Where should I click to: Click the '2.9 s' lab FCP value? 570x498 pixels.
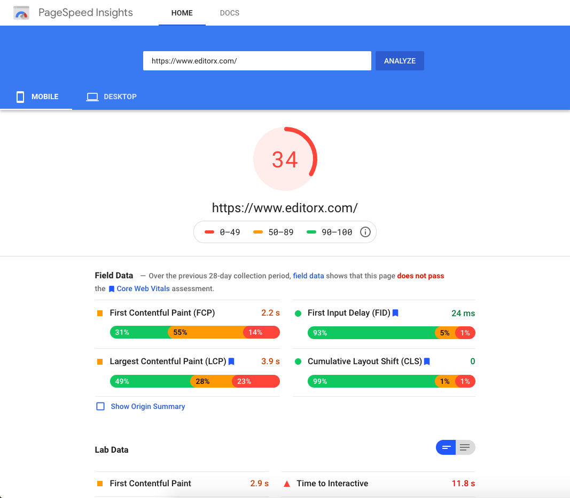pyautogui.click(x=259, y=484)
